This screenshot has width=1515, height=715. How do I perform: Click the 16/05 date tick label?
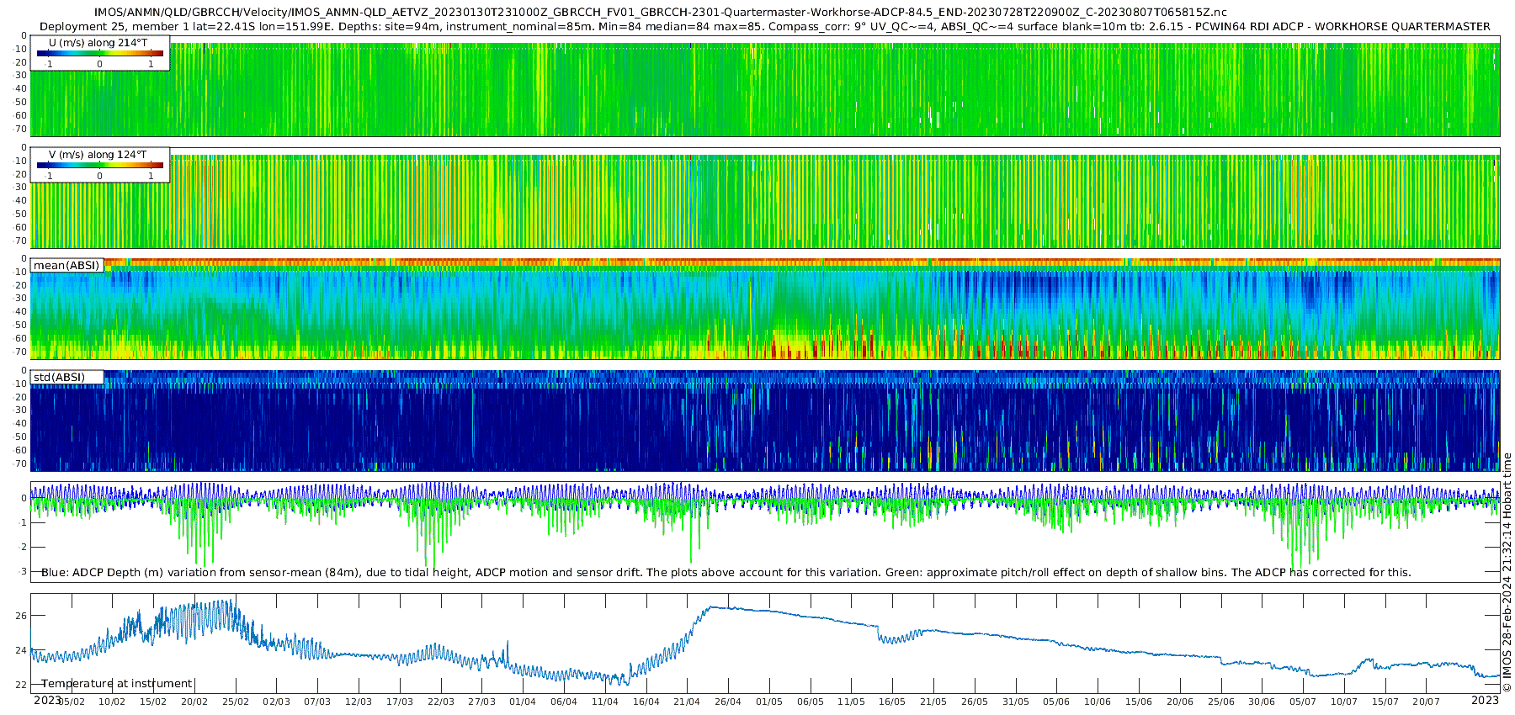(892, 702)
